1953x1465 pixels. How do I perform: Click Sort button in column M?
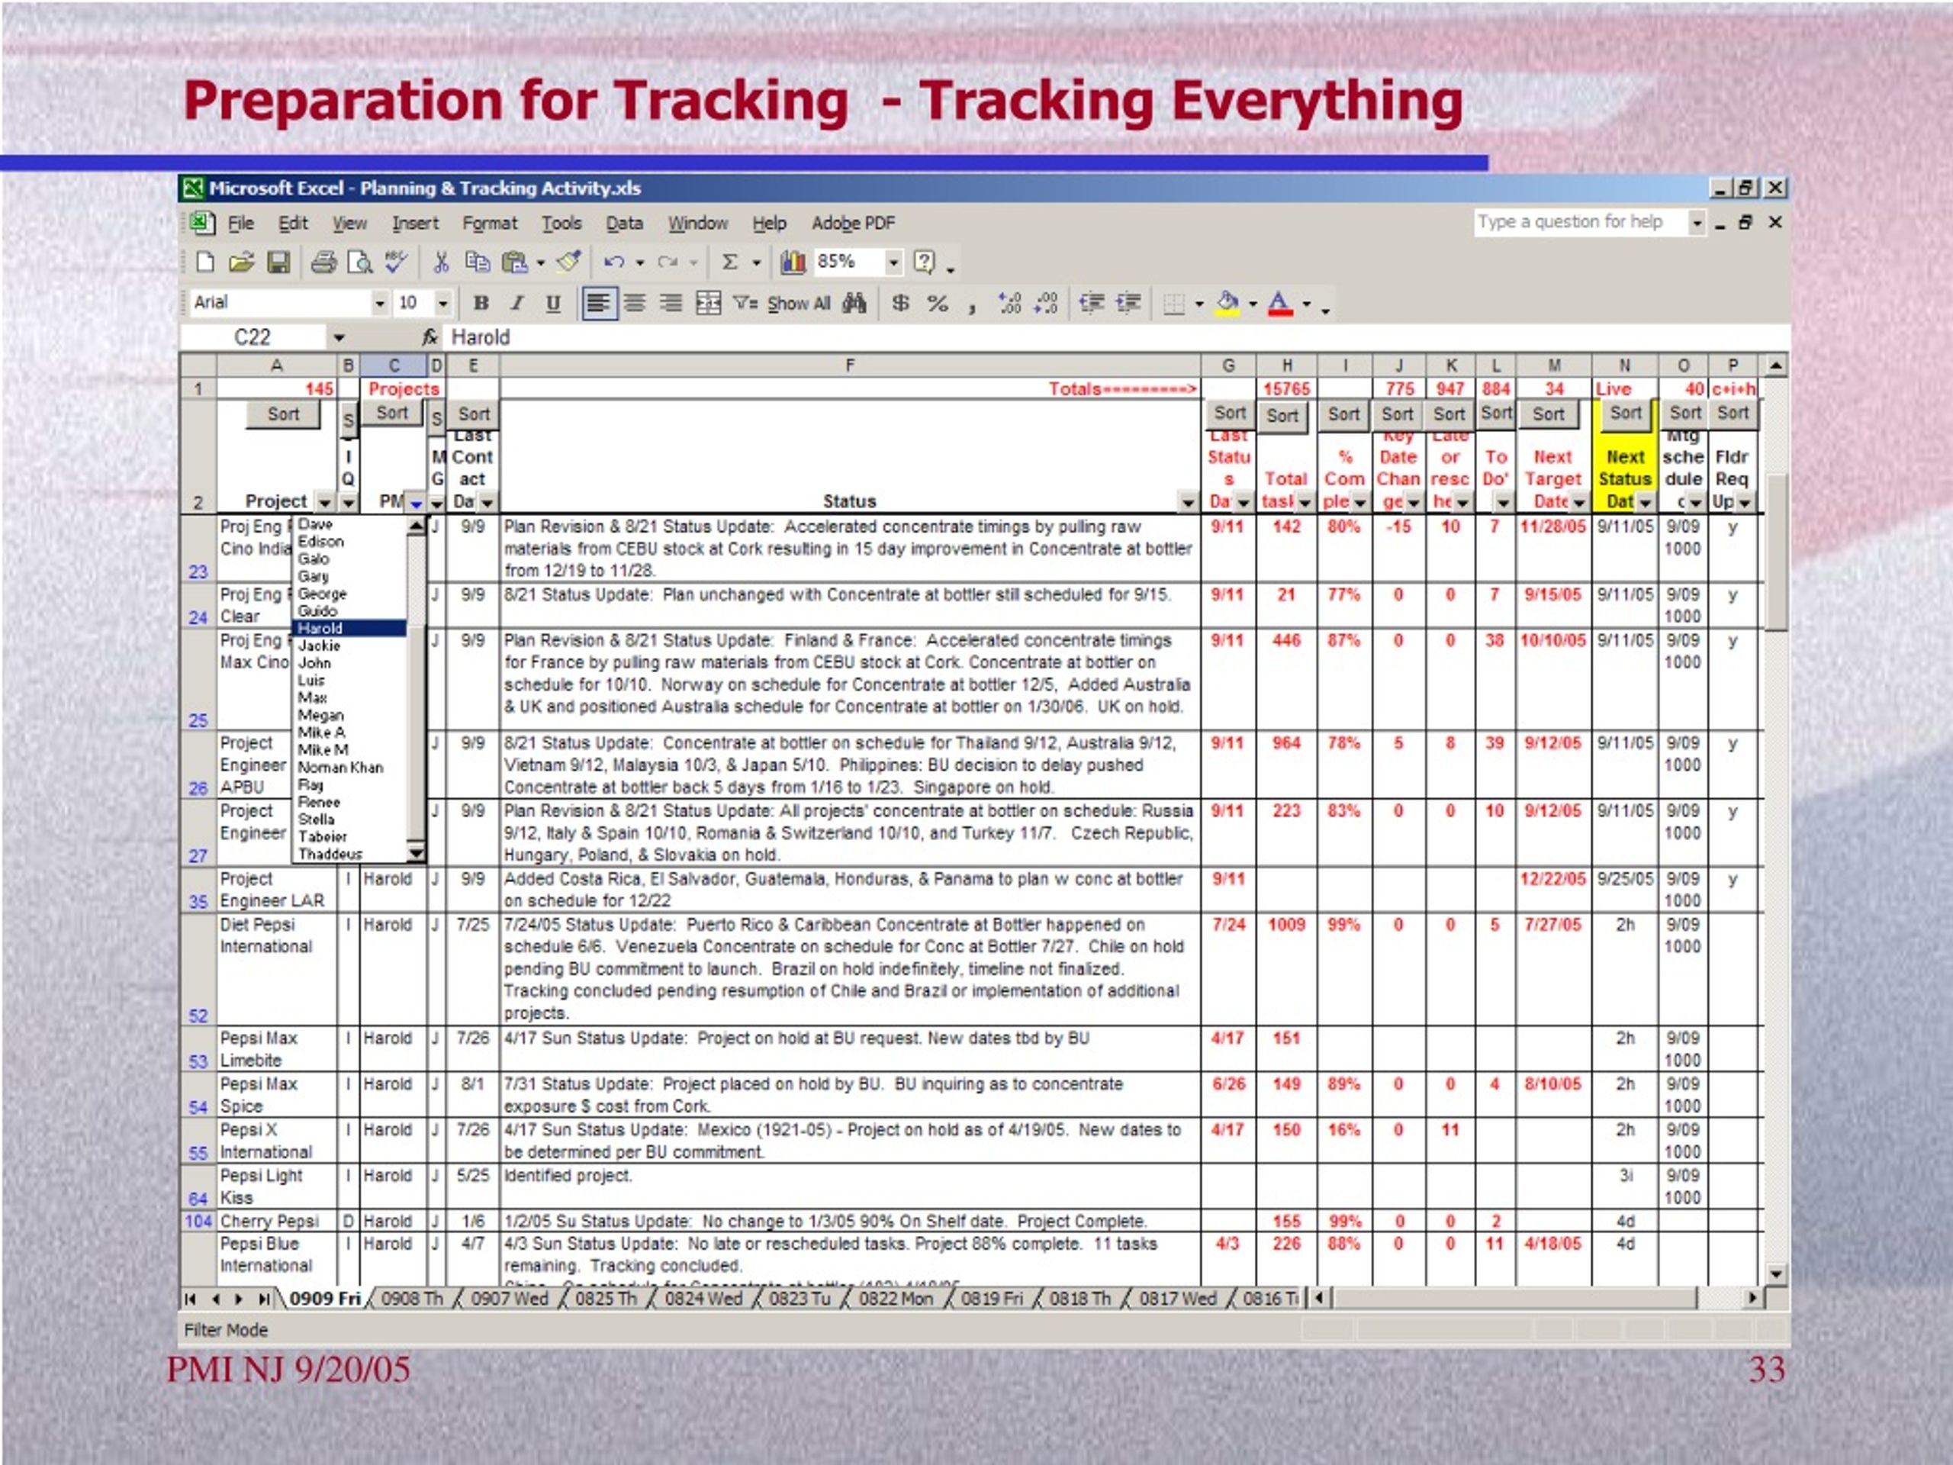[x=1548, y=414]
